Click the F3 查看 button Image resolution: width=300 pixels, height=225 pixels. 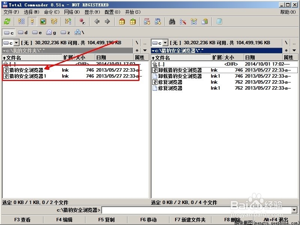[x=22, y=220]
